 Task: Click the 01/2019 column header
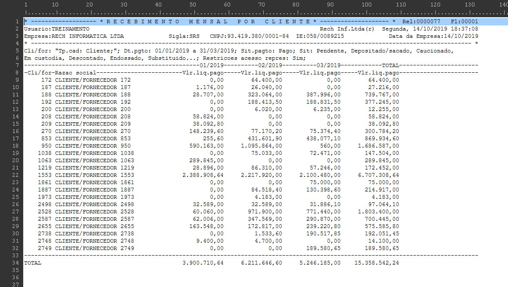pos(212,65)
